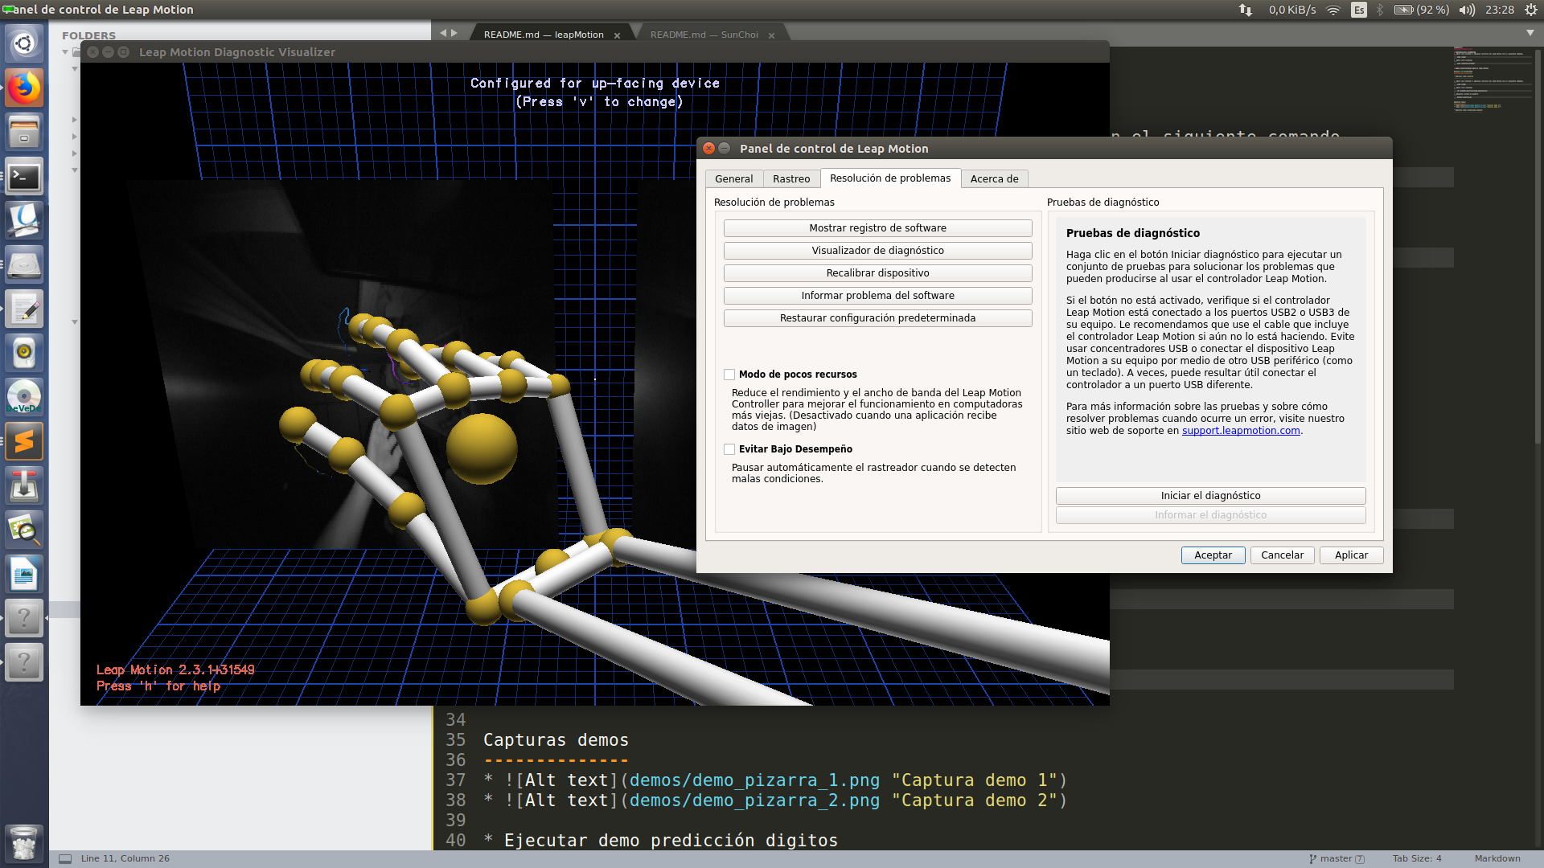
Task: Click the Wi-Fi network indicator
Action: pos(1333,10)
